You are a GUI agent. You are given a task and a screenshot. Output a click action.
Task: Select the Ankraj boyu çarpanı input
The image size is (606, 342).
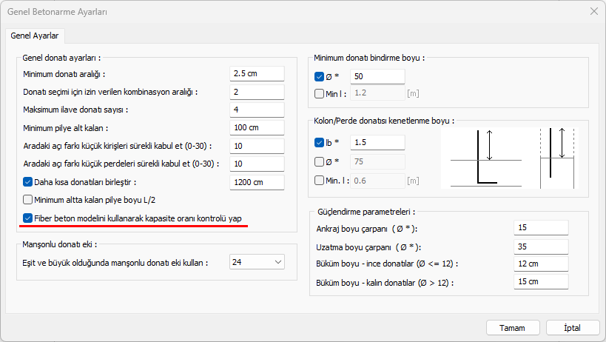pyautogui.click(x=540, y=227)
